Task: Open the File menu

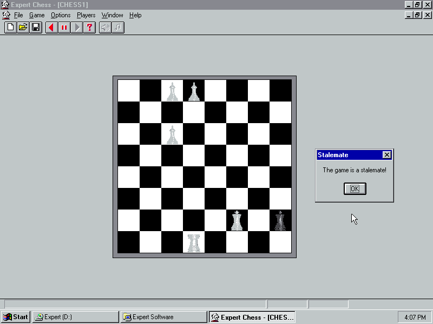Action: tap(18, 15)
